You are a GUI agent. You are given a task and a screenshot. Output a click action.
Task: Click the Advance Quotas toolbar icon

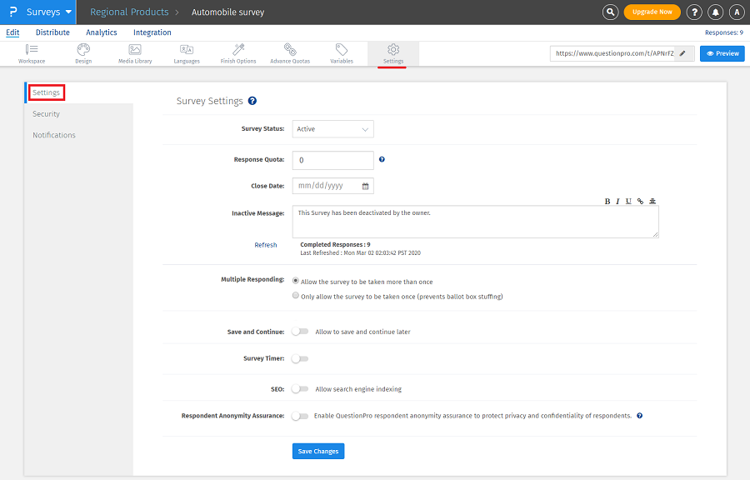pyautogui.click(x=289, y=52)
